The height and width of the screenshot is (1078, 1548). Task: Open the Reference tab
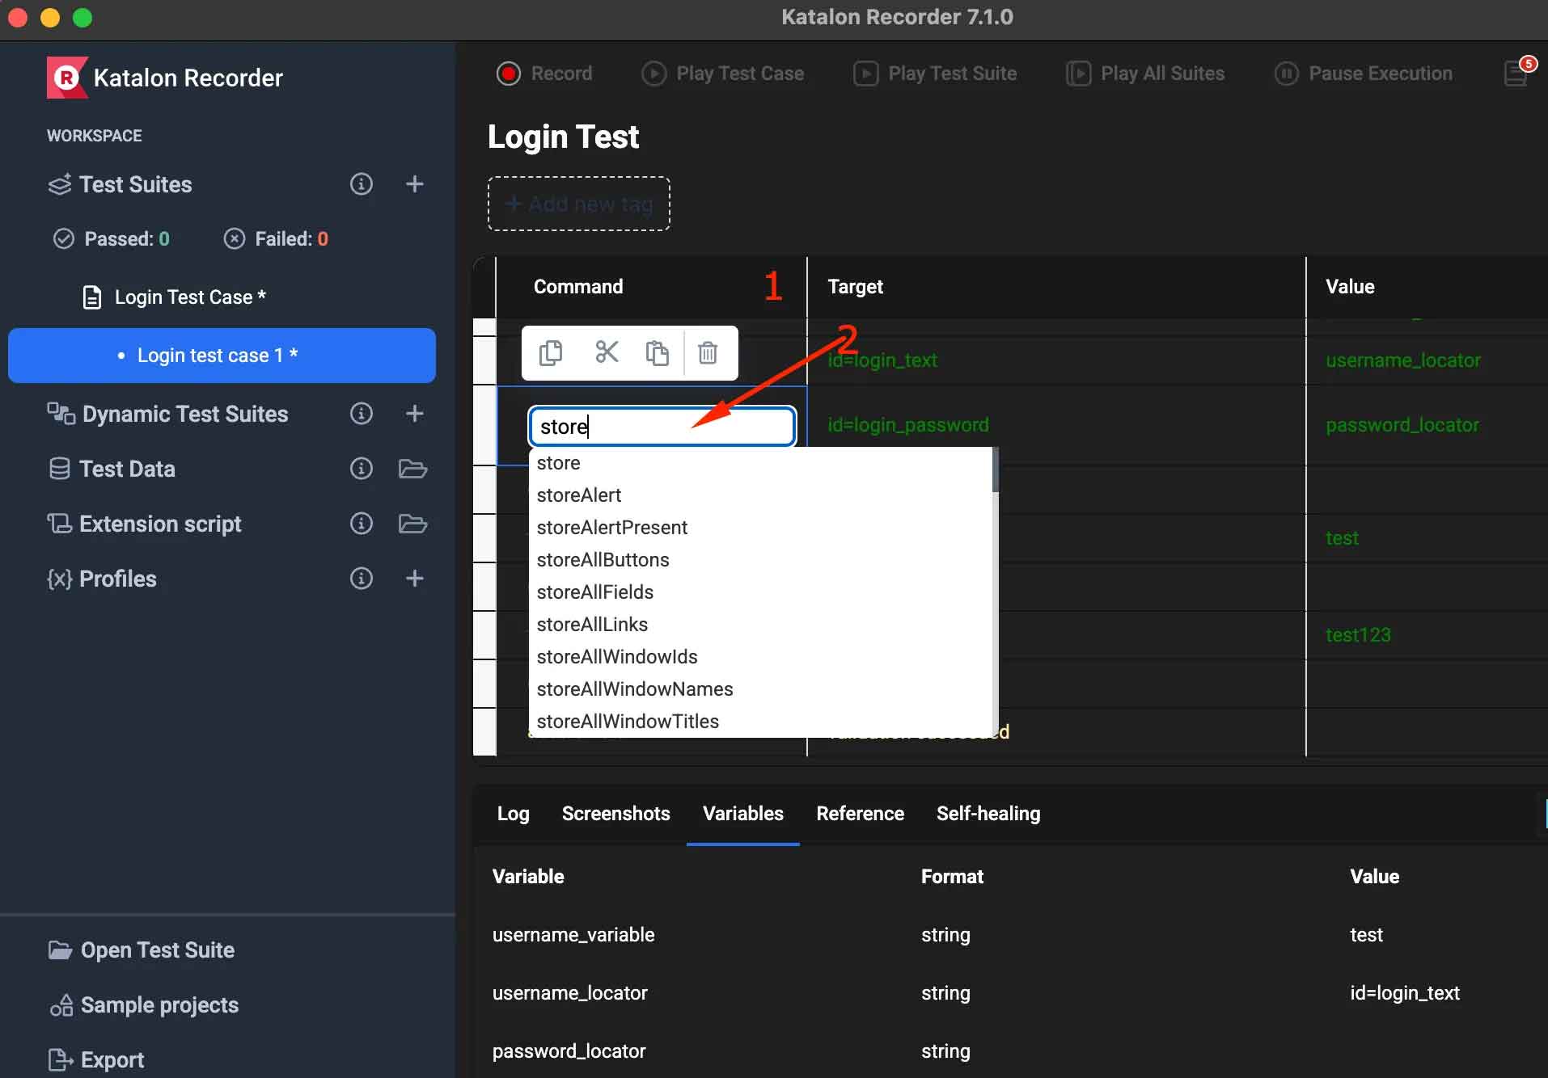pyautogui.click(x=859, y=814)
